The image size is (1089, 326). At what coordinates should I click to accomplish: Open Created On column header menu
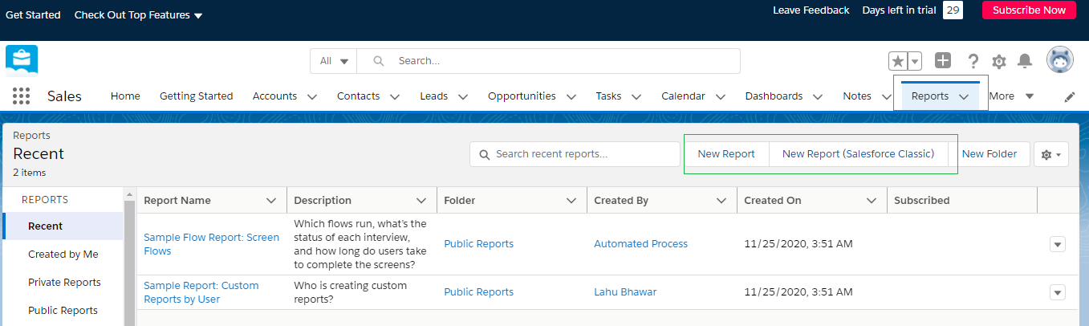point(871,201)
